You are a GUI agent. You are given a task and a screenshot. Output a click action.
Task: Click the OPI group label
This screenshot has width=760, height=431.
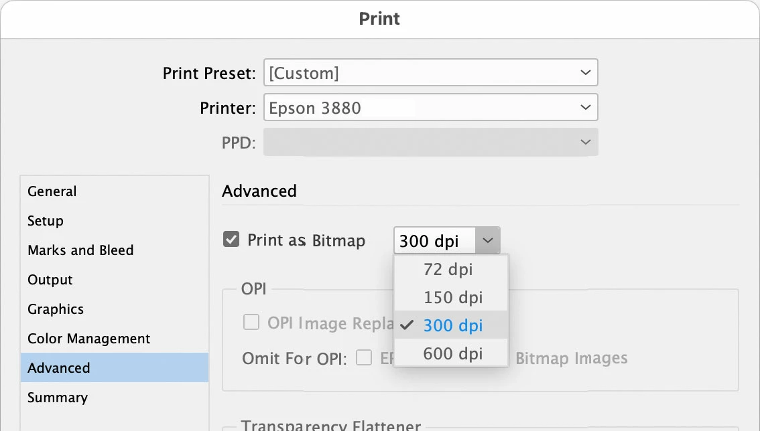click(x=254, y=288)
